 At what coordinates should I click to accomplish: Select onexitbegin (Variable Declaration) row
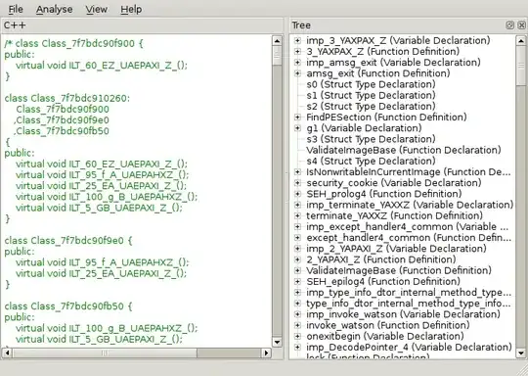click(x=385, y=336)
